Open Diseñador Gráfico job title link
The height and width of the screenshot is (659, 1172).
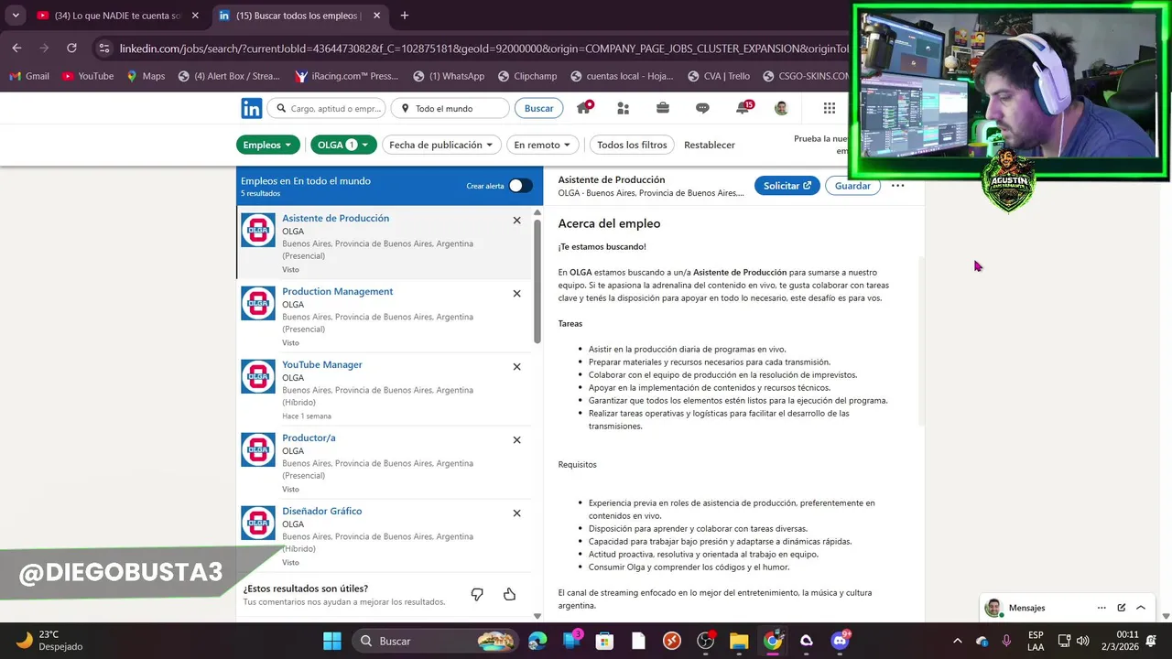pyautogui.click(x=322, y=511)
